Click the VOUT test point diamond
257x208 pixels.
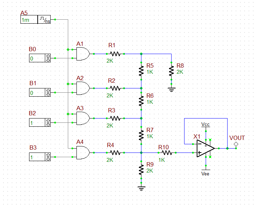(x=236, y=144)
